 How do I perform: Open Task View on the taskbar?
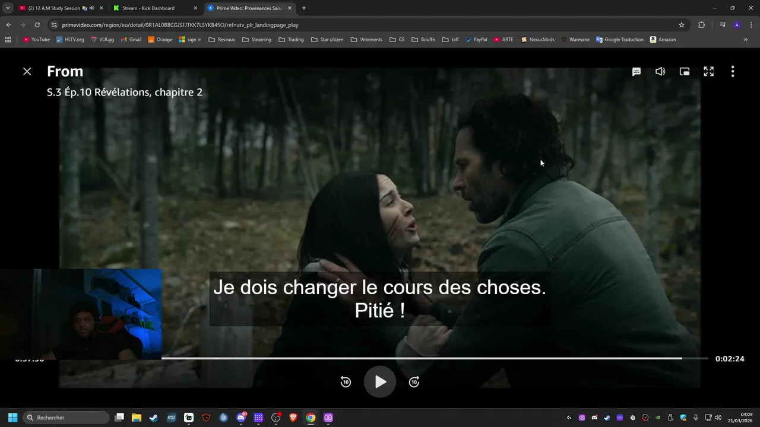click(x=119, y=418)
